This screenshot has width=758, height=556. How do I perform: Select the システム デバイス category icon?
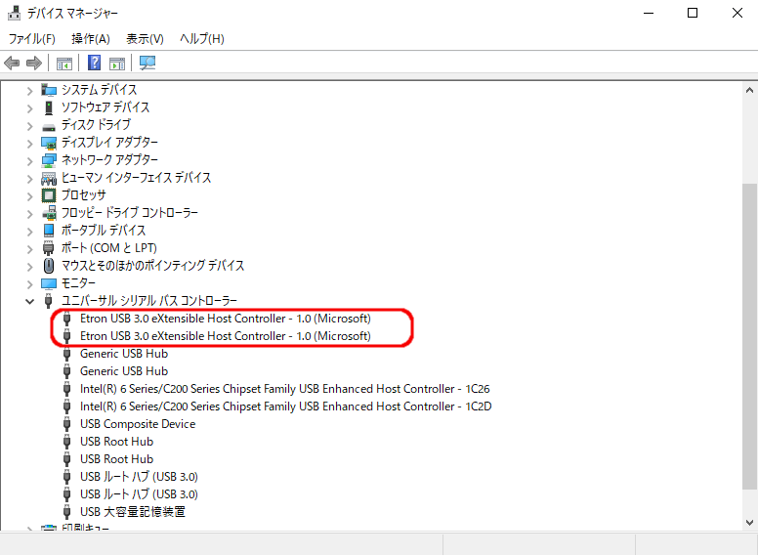tap(48, 90)
